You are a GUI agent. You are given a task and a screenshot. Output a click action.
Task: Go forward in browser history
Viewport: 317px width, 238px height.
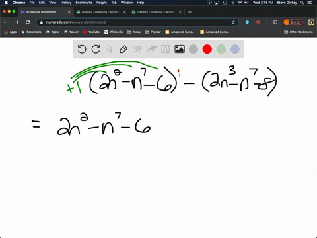pos(17,22)
